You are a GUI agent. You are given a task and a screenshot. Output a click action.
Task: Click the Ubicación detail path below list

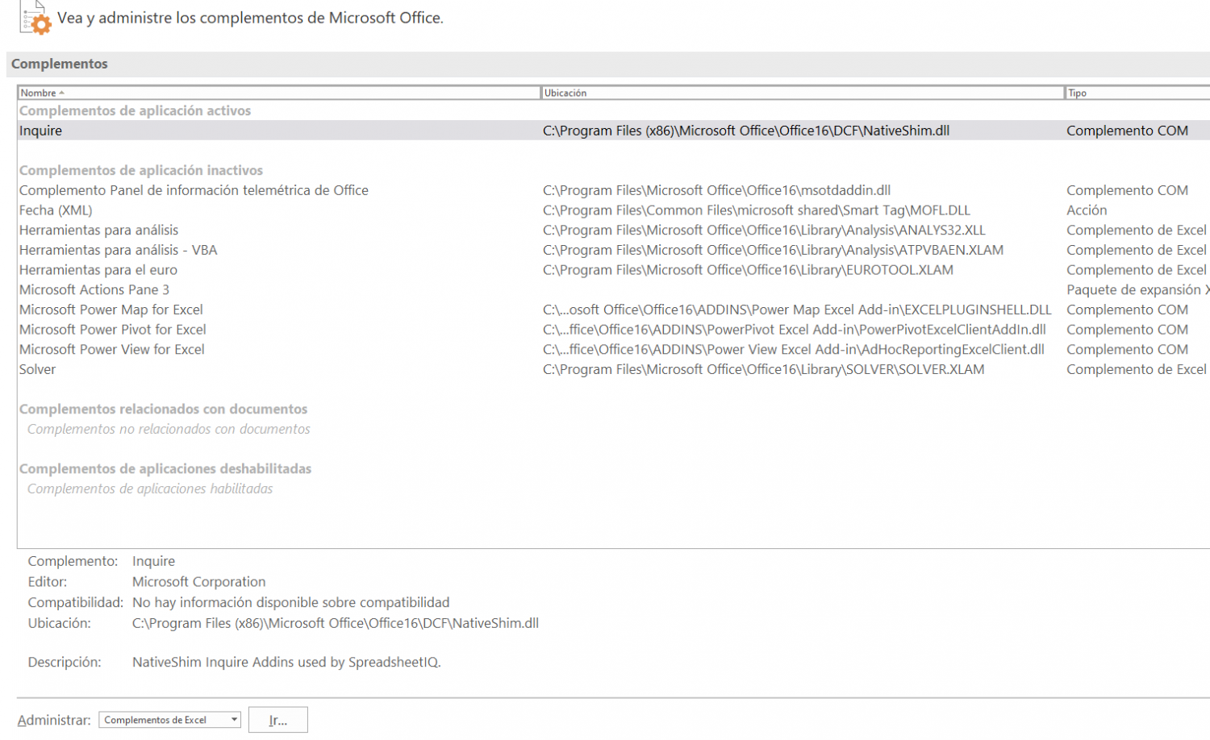(336, 623)
